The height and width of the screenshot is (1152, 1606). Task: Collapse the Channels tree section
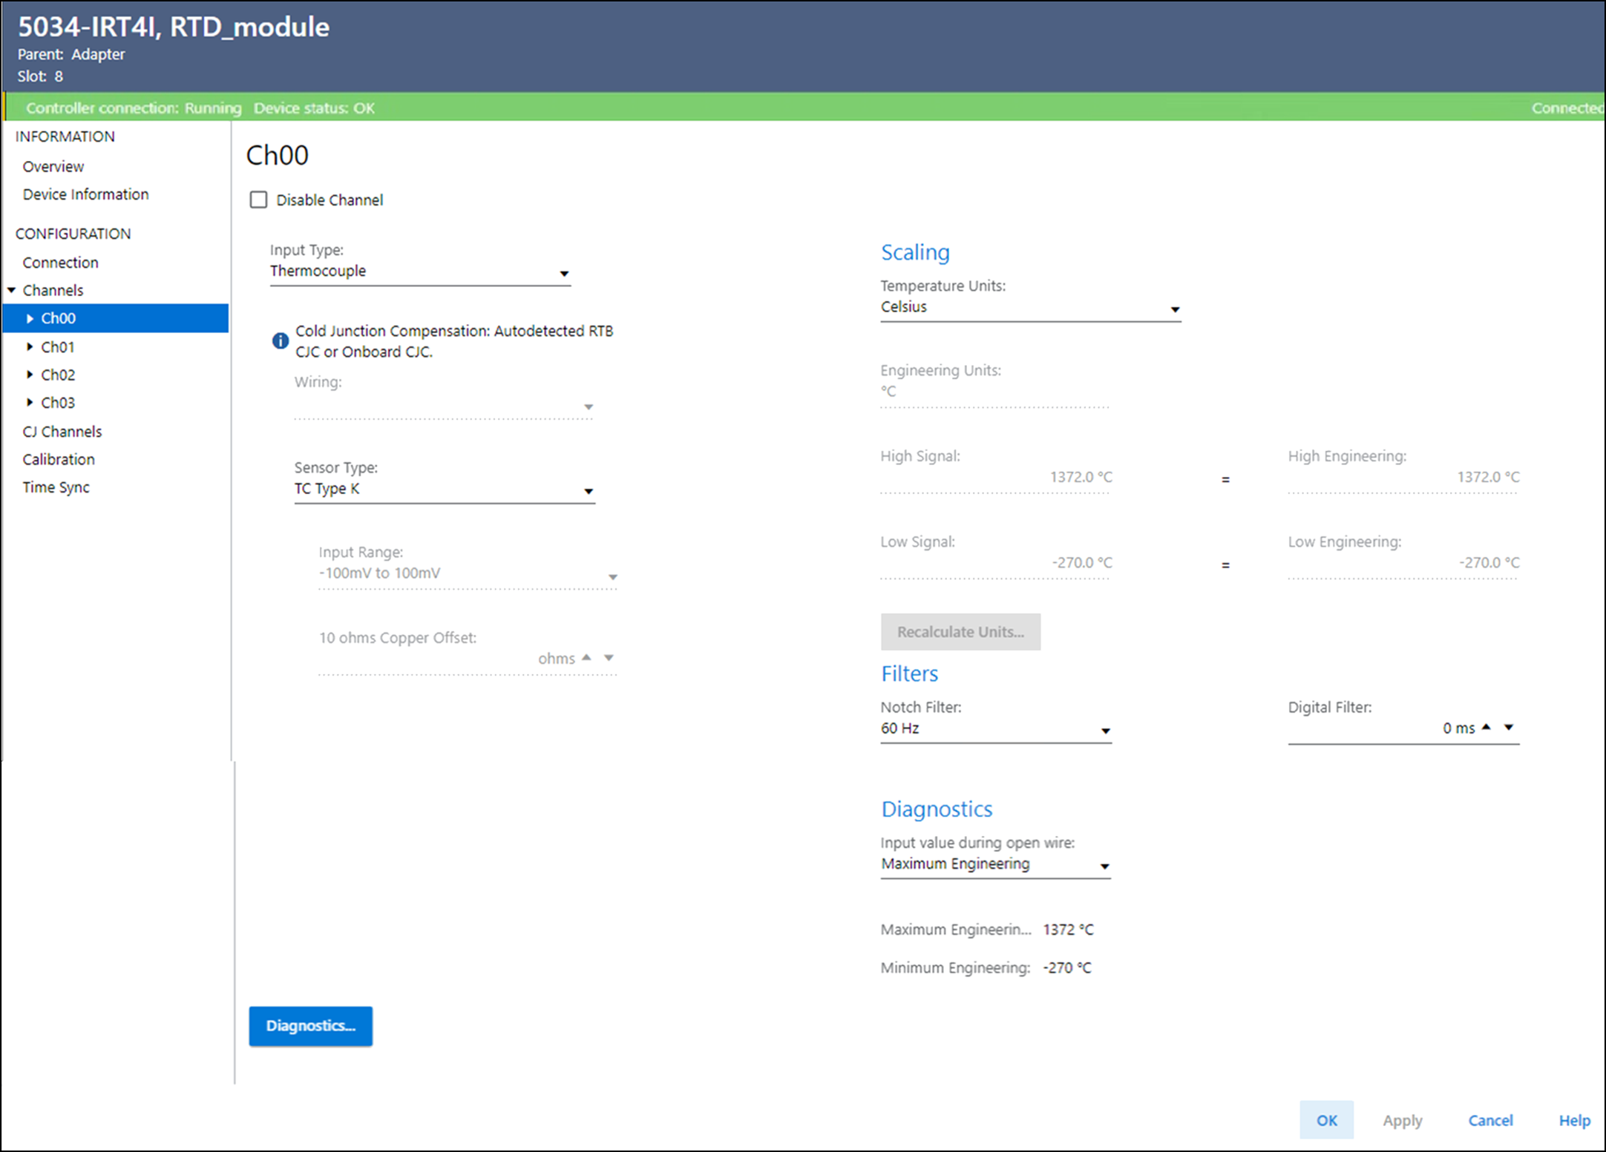pyautogui.click(x=12, y=290)
